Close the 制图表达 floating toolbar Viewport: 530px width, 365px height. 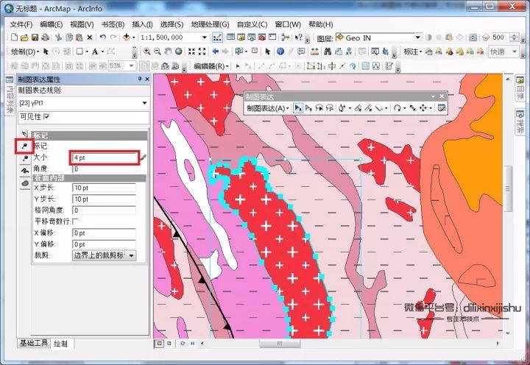(x=442, y=96)
